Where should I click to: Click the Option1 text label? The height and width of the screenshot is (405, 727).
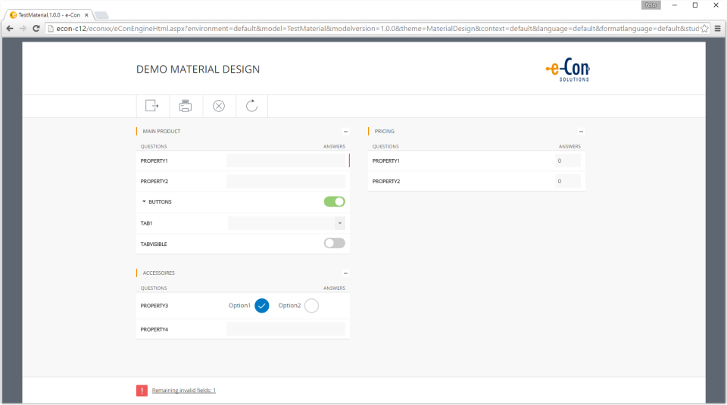(239, 306)
